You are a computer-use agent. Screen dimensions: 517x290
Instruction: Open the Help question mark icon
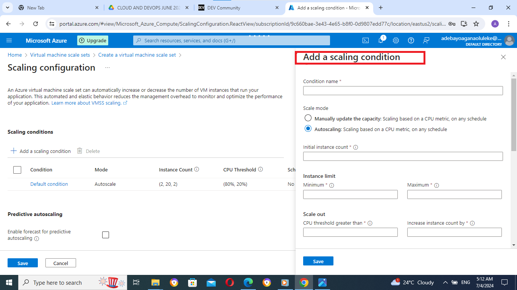[411, 40]
